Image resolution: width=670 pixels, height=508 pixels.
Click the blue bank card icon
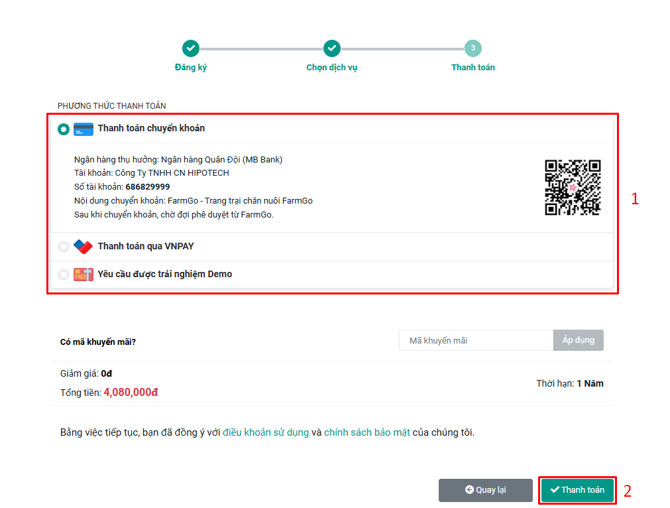[x=84, y=129]
